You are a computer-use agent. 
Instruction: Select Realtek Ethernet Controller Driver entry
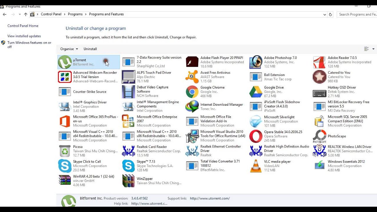pos(216,151)
